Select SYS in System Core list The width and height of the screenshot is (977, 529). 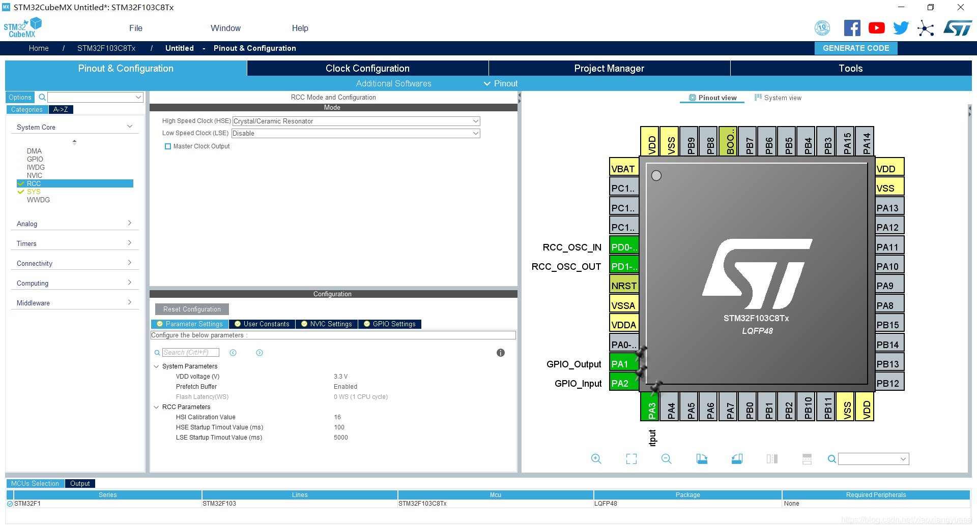pyautogui.click(x=34, y=192)
